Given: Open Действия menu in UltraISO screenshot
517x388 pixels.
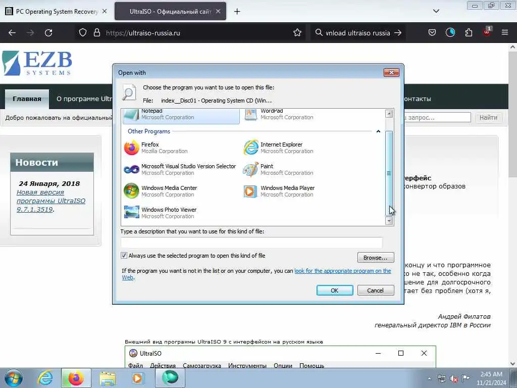Looking at the screenshot, I should coord(163,366).
